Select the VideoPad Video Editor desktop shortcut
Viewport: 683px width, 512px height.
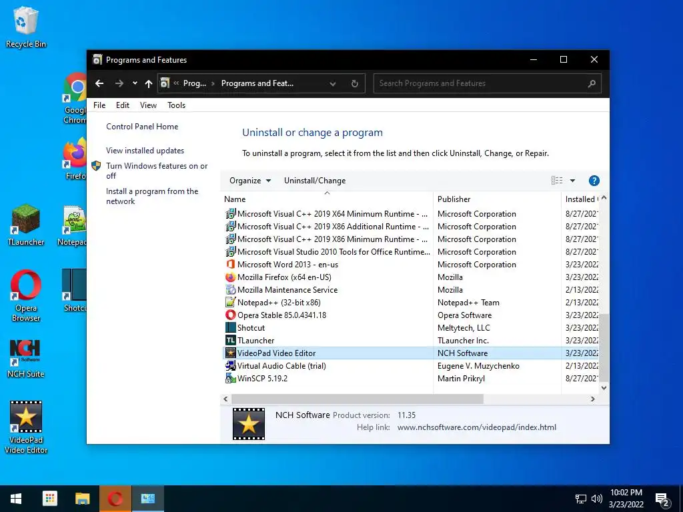tap(26, 427)
